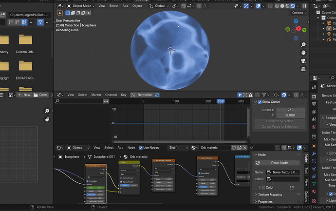Toggle graph editor auto-normalize refresh icon
This screenshot has height=211, width=336.
[x=157, y=95]
